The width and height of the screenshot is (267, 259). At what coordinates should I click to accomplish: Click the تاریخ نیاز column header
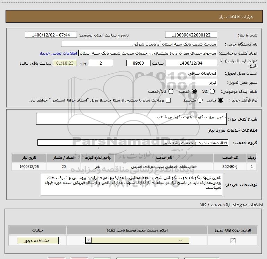pyautogui.click(x=29, y=157)
